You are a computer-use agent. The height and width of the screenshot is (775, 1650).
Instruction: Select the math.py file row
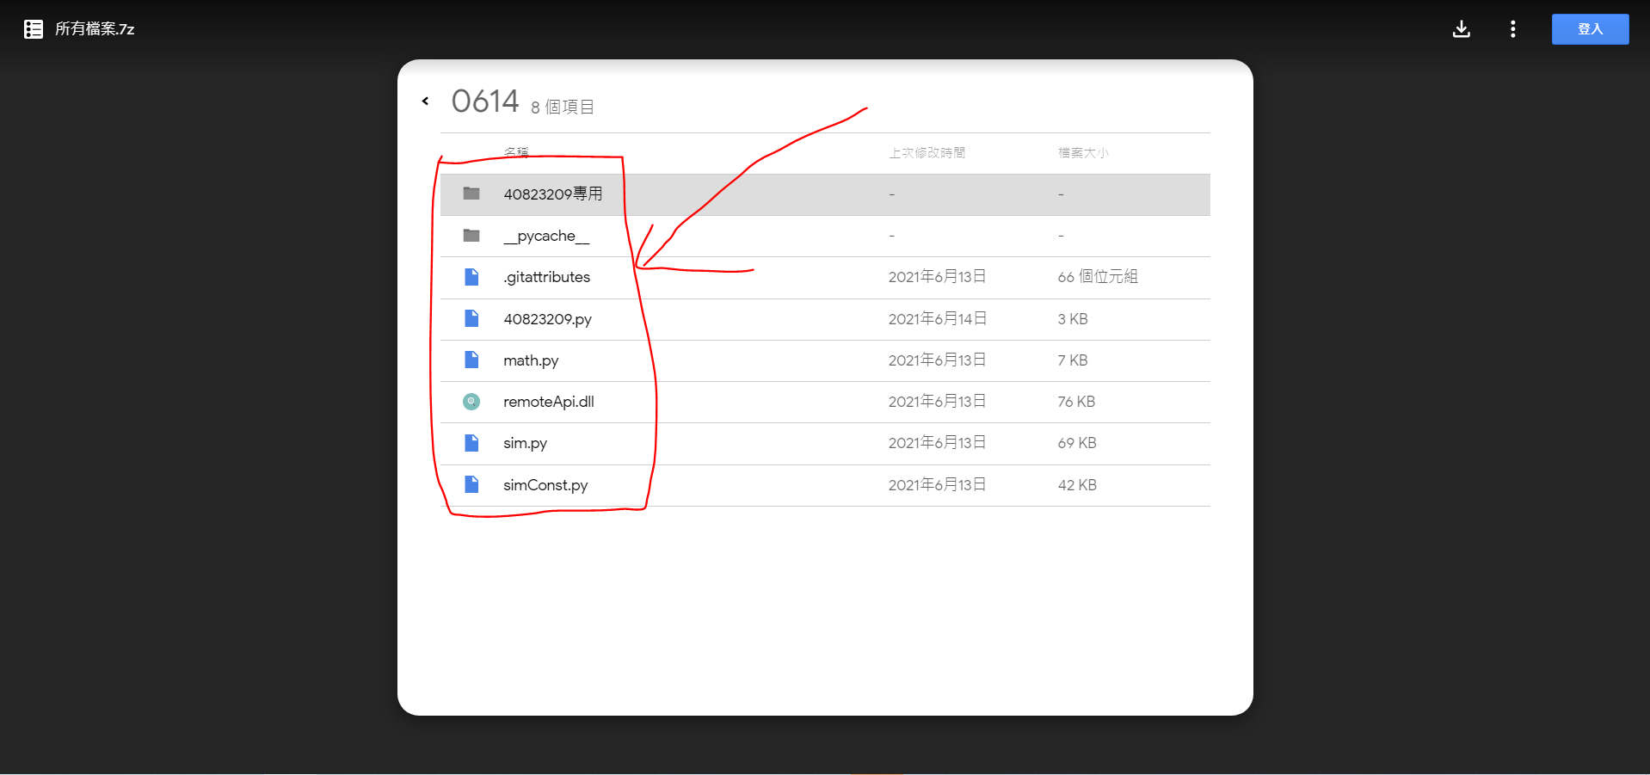click(825, 360)
